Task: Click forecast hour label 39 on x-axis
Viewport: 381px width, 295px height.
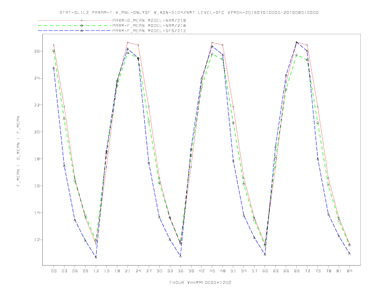Action: 191,271
